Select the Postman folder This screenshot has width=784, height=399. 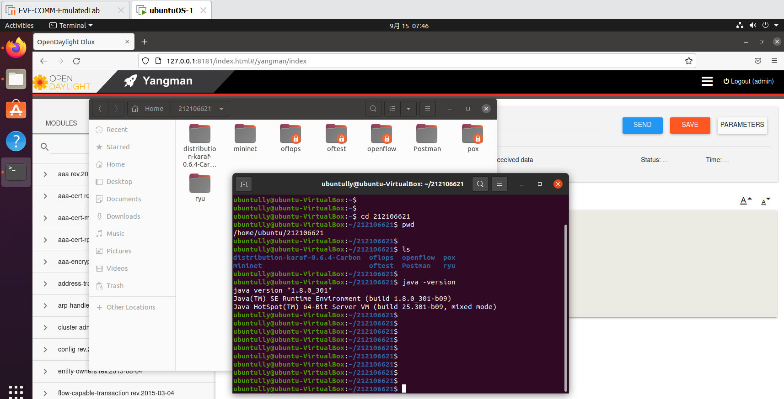coord(427,138)
